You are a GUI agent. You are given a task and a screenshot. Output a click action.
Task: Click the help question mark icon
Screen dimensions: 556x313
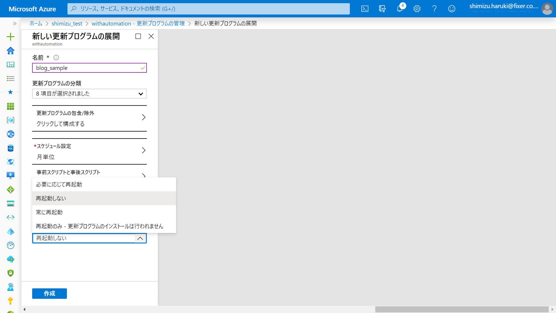click(x=434, y=9)
